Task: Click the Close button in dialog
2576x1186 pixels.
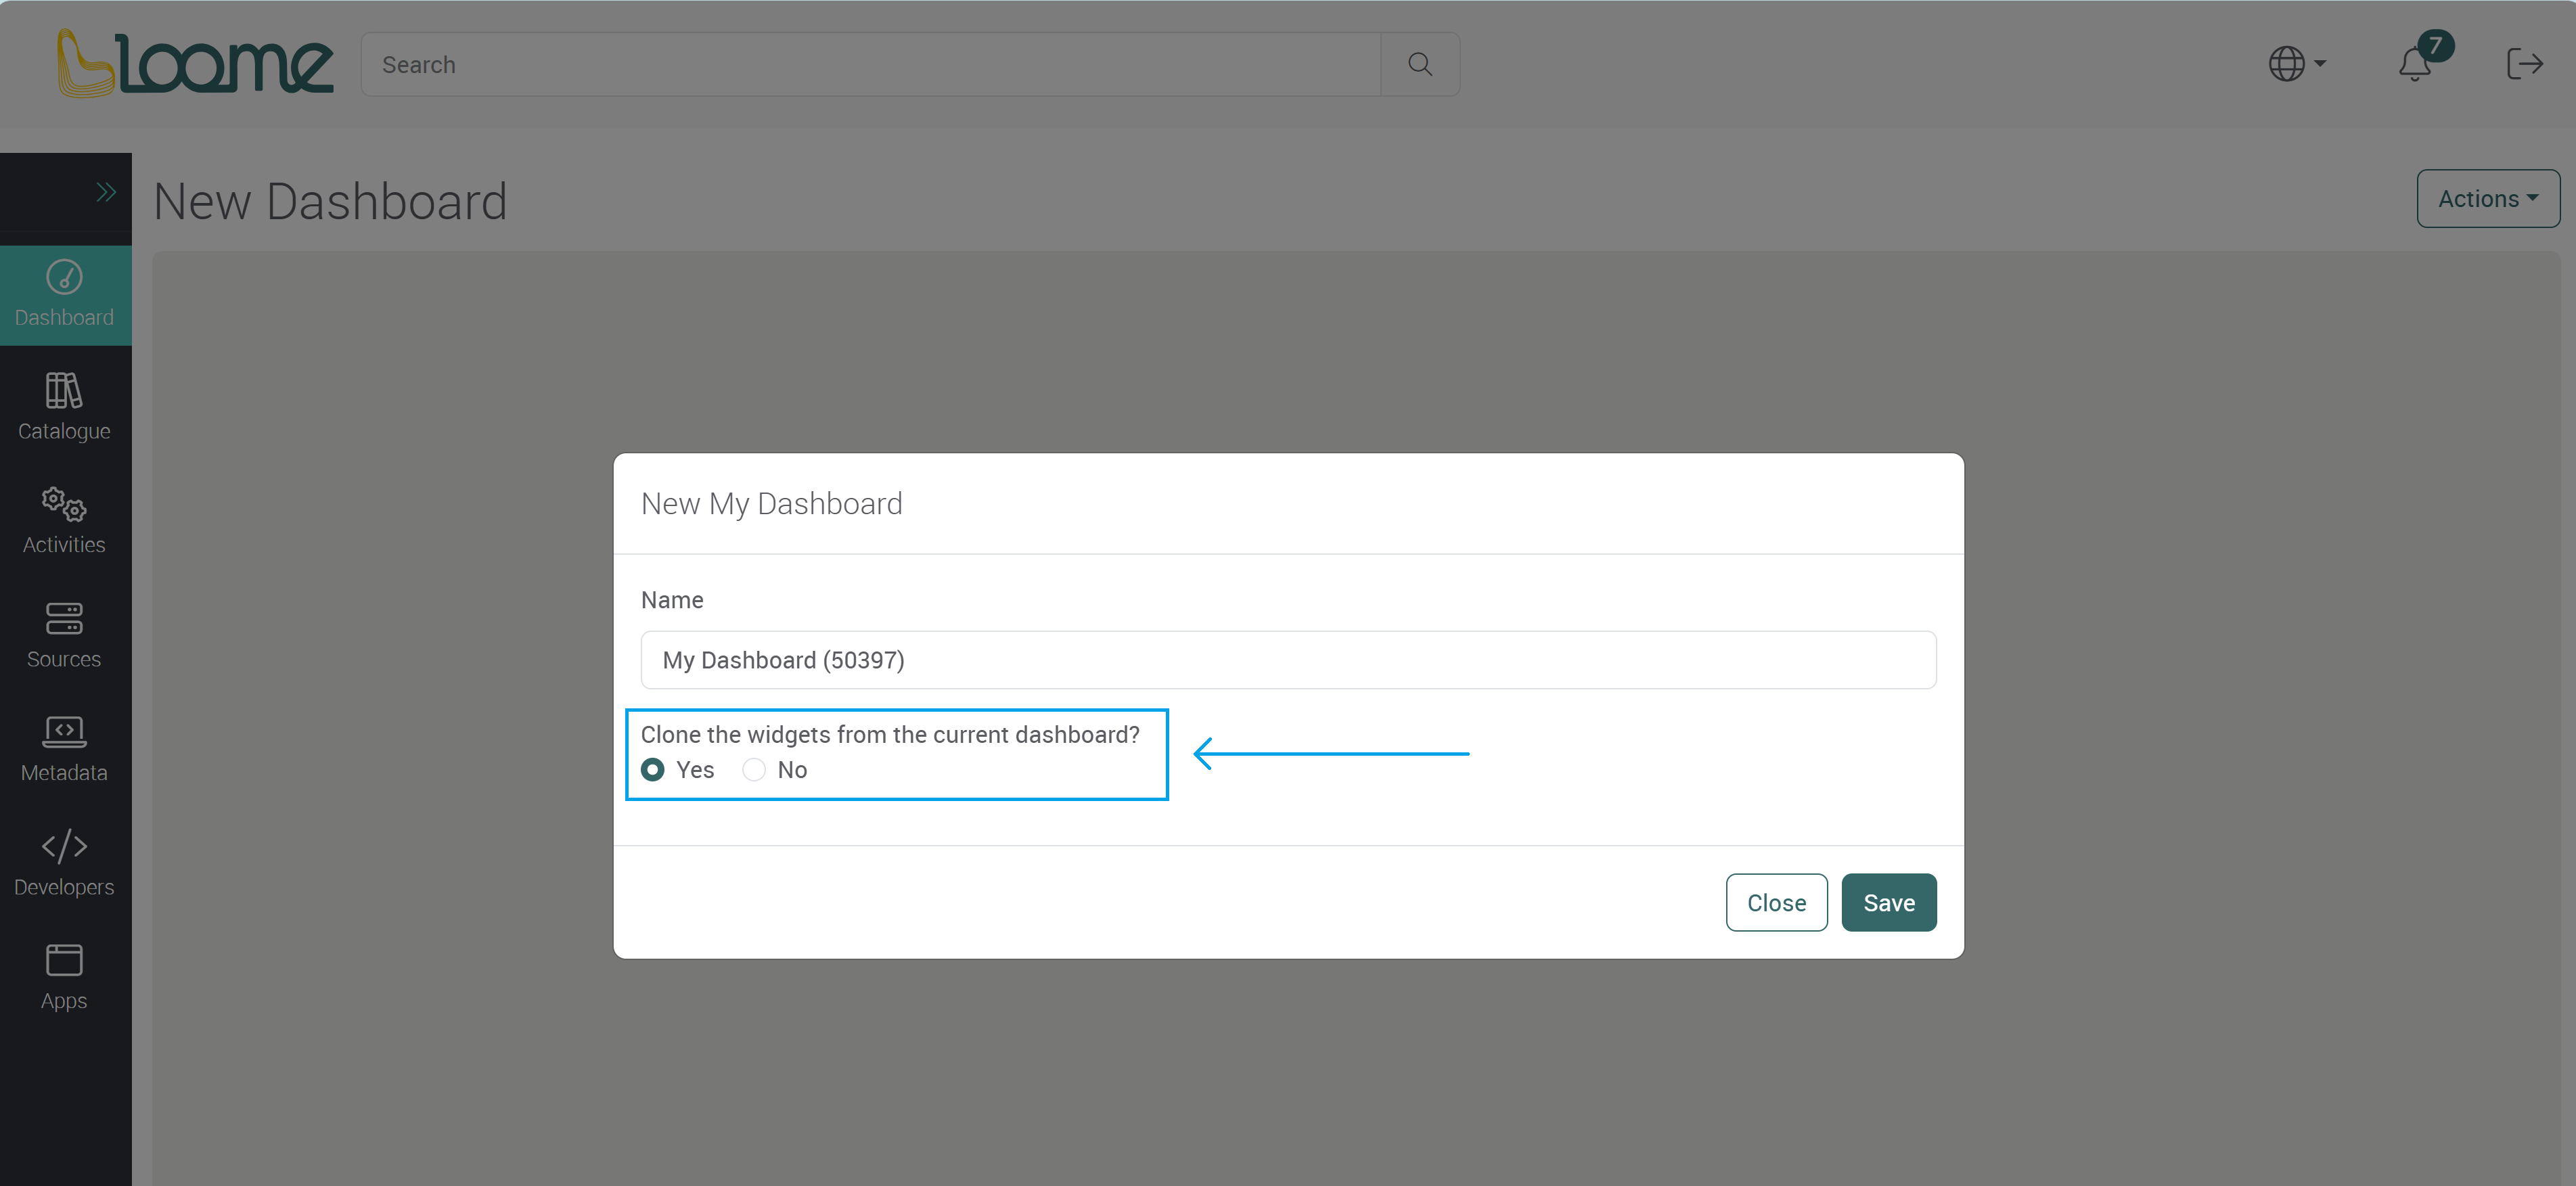Action: click(1776, 903)
